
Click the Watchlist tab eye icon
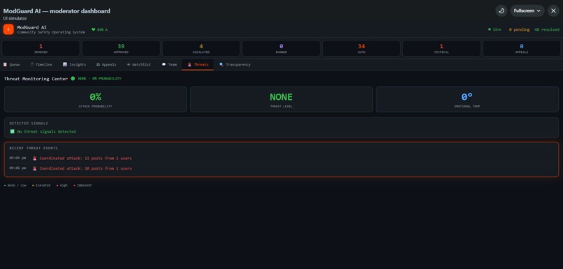click(129, 65)
